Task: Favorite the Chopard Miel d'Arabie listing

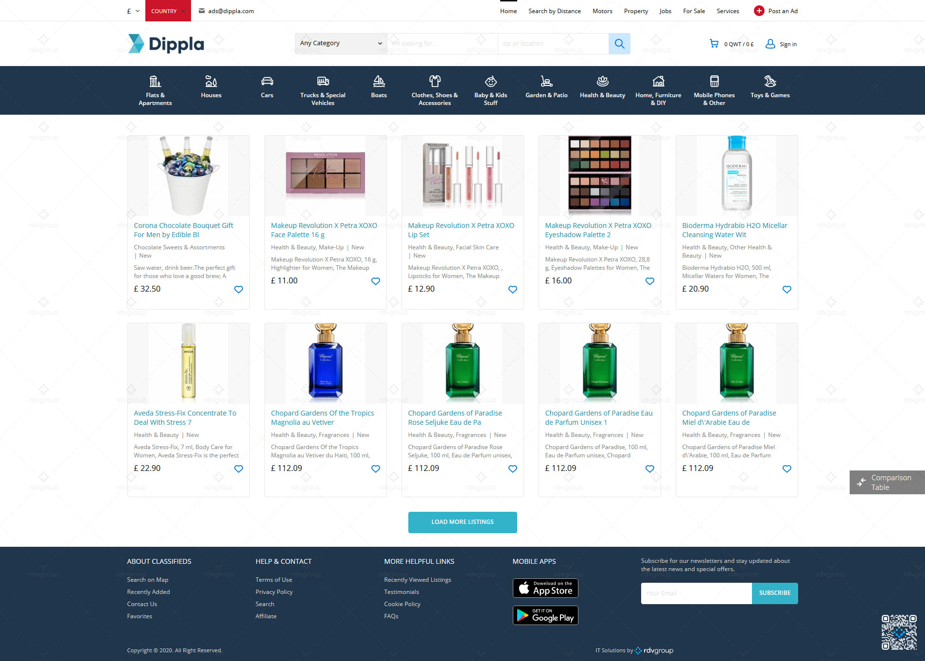Action: pyautogui.click(x=787, y=469)
